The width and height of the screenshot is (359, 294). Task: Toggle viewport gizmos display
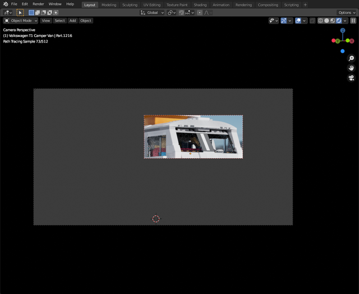point(284,21)
